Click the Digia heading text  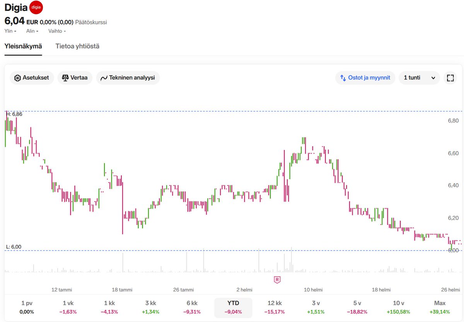16,8
